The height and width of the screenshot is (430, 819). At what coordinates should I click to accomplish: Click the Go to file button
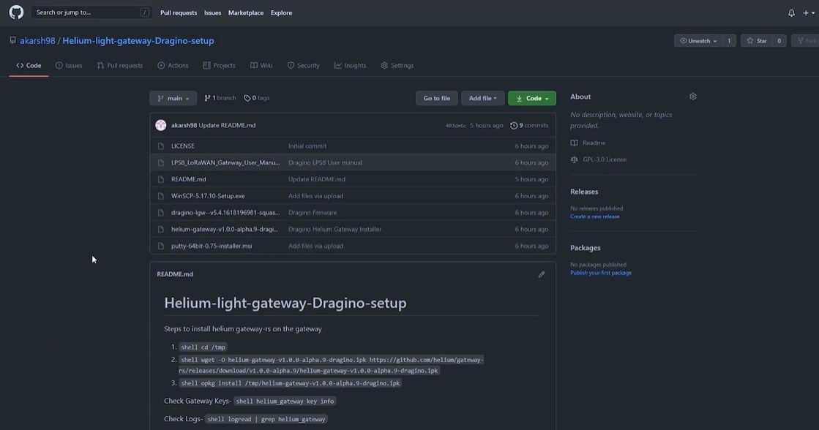pyautogui.click(x=437, y=98)
